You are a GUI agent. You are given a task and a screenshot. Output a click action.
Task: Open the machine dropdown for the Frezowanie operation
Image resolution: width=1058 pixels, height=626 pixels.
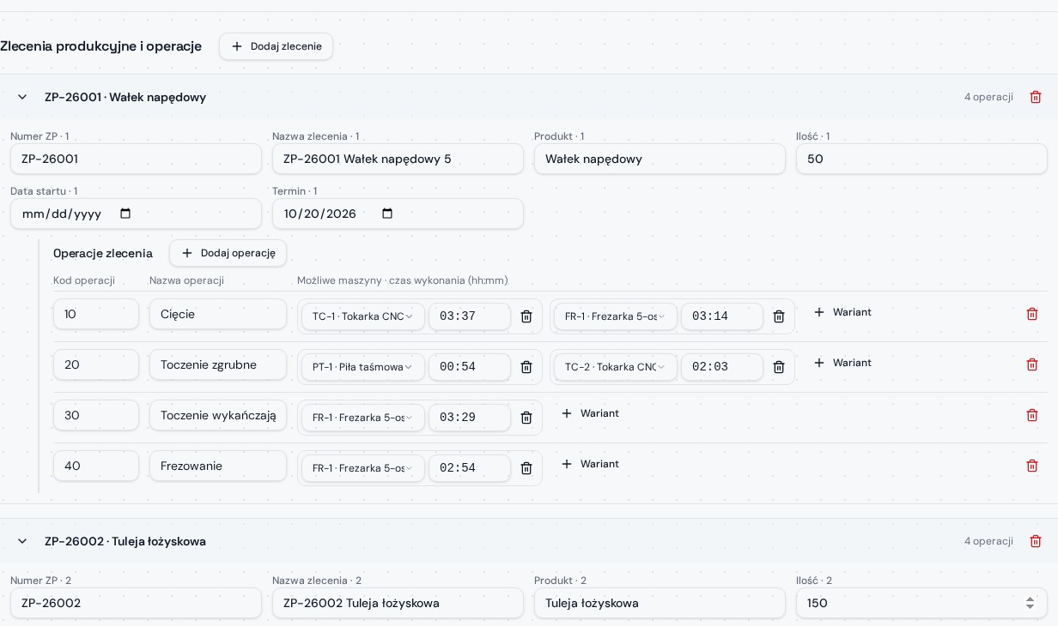(363, 468)
